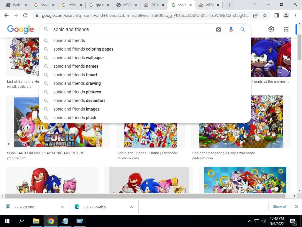View site information lock icon
Screen dimensions: 302x227
point(37,15)
